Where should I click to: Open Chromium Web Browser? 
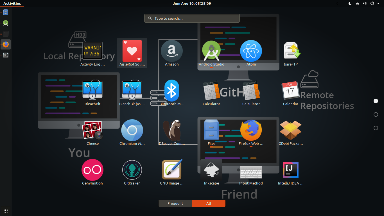(132, 133)
